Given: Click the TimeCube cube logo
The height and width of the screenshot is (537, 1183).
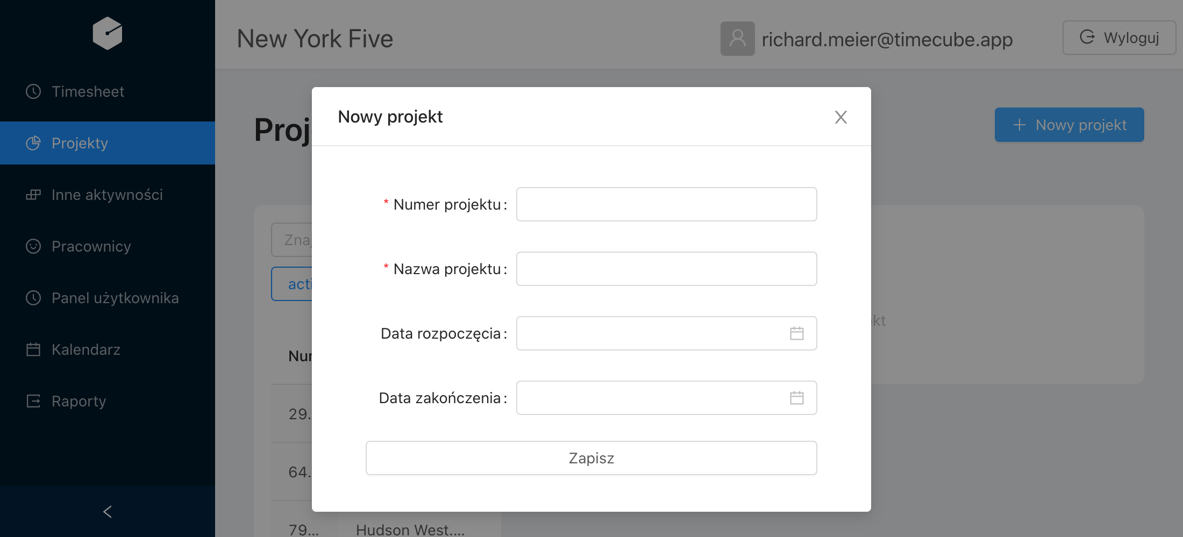Looking at the screenshot, I should click(x=108, y=33).
